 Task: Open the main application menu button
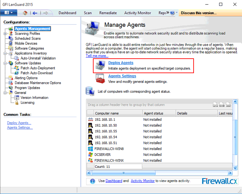(8, 13)
